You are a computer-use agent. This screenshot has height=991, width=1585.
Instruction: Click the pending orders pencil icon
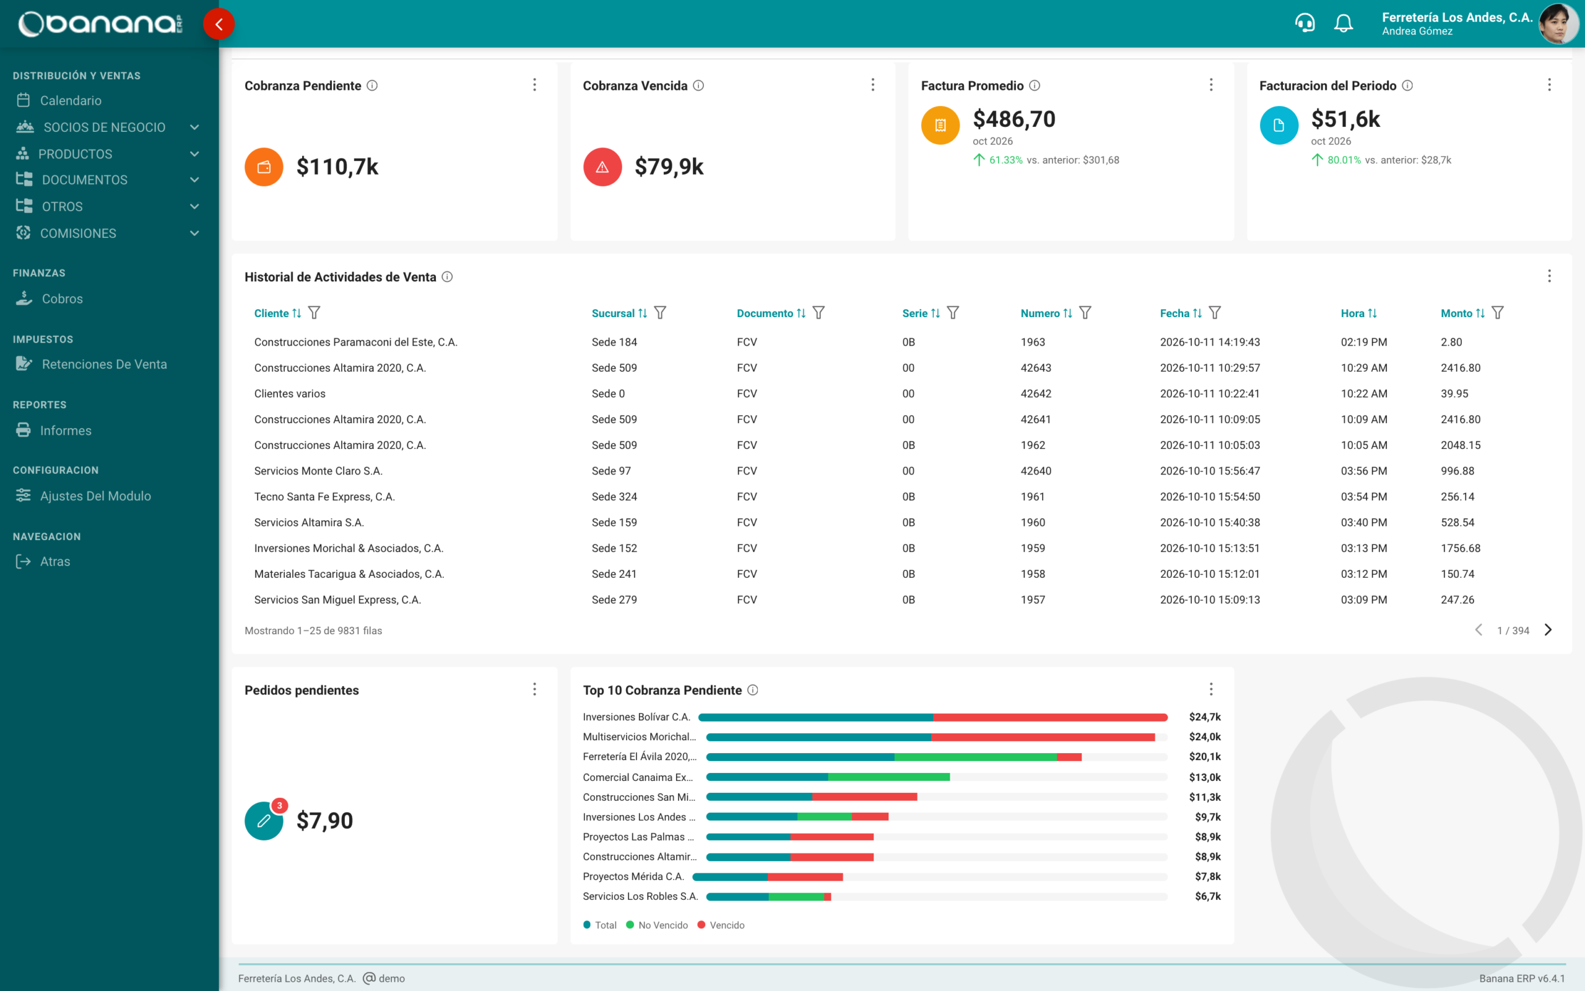pyautogui.click(x=264, y=821)
